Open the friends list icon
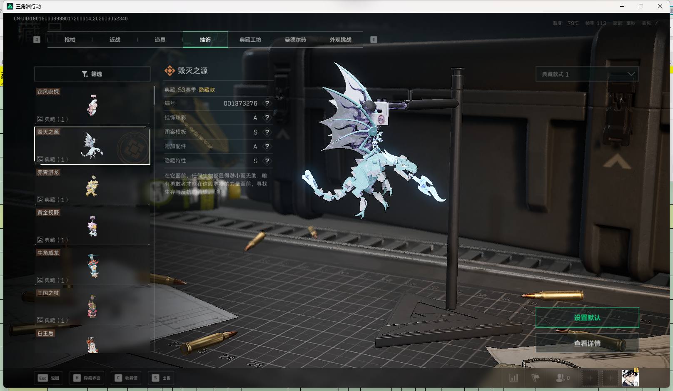Image resolution: width=673 pixels, height=391 pixels. [x=561, y=378]
